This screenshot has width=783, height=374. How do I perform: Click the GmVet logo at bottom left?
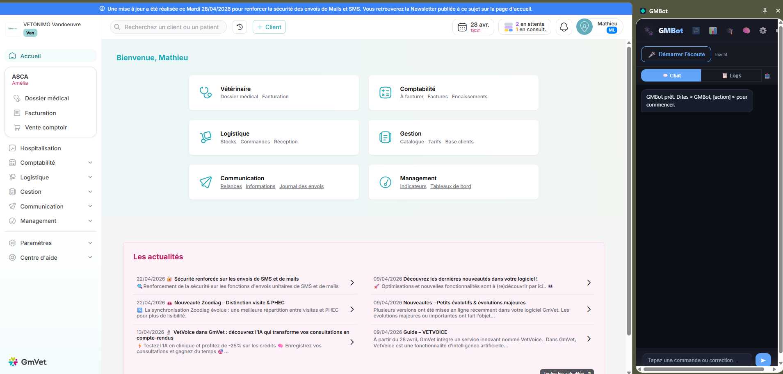click(x=27, y=362)
